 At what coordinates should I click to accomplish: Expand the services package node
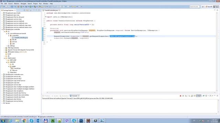click(9, 42)
